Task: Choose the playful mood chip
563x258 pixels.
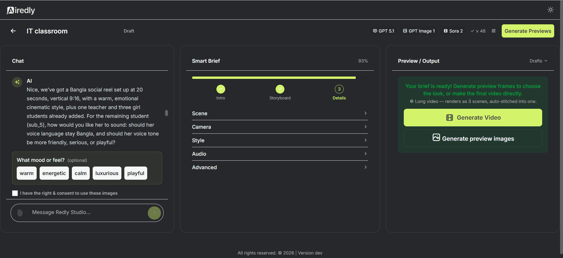Action: point(136,173)
